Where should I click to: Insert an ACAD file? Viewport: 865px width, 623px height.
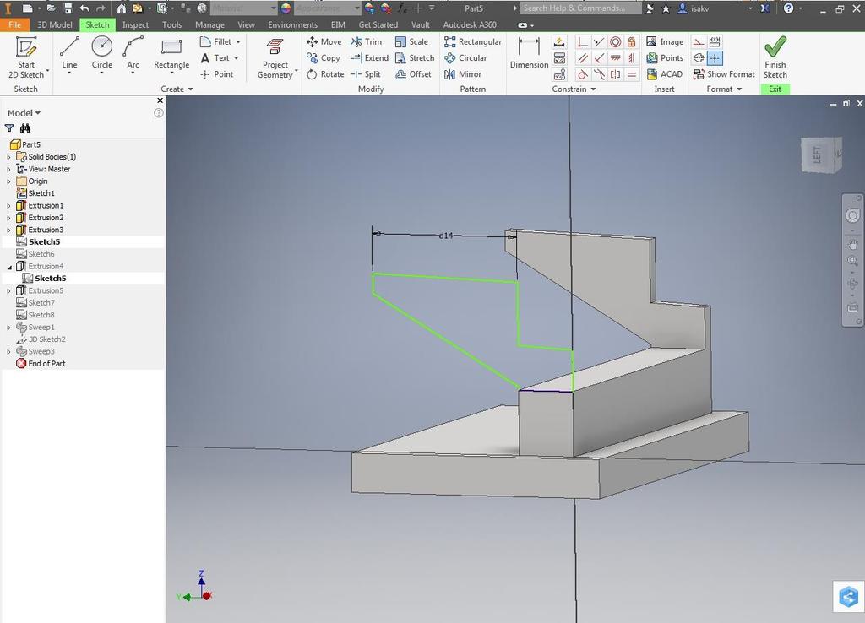[x=665, y=74]
